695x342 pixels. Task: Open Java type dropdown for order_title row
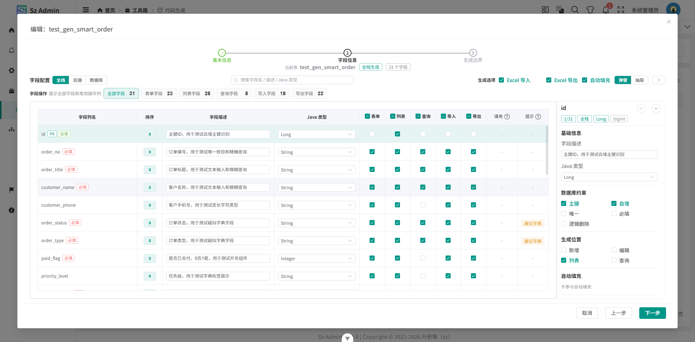tap(317, 170)
